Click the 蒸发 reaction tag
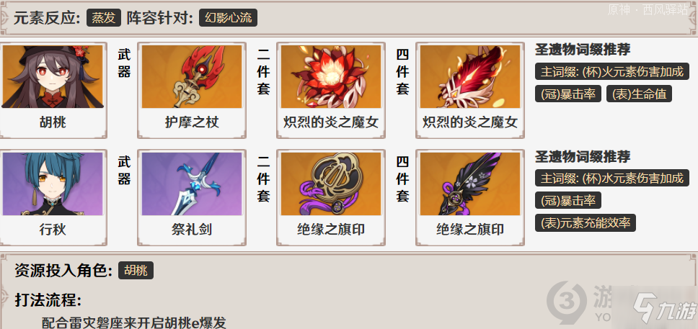 coord(104,18)
